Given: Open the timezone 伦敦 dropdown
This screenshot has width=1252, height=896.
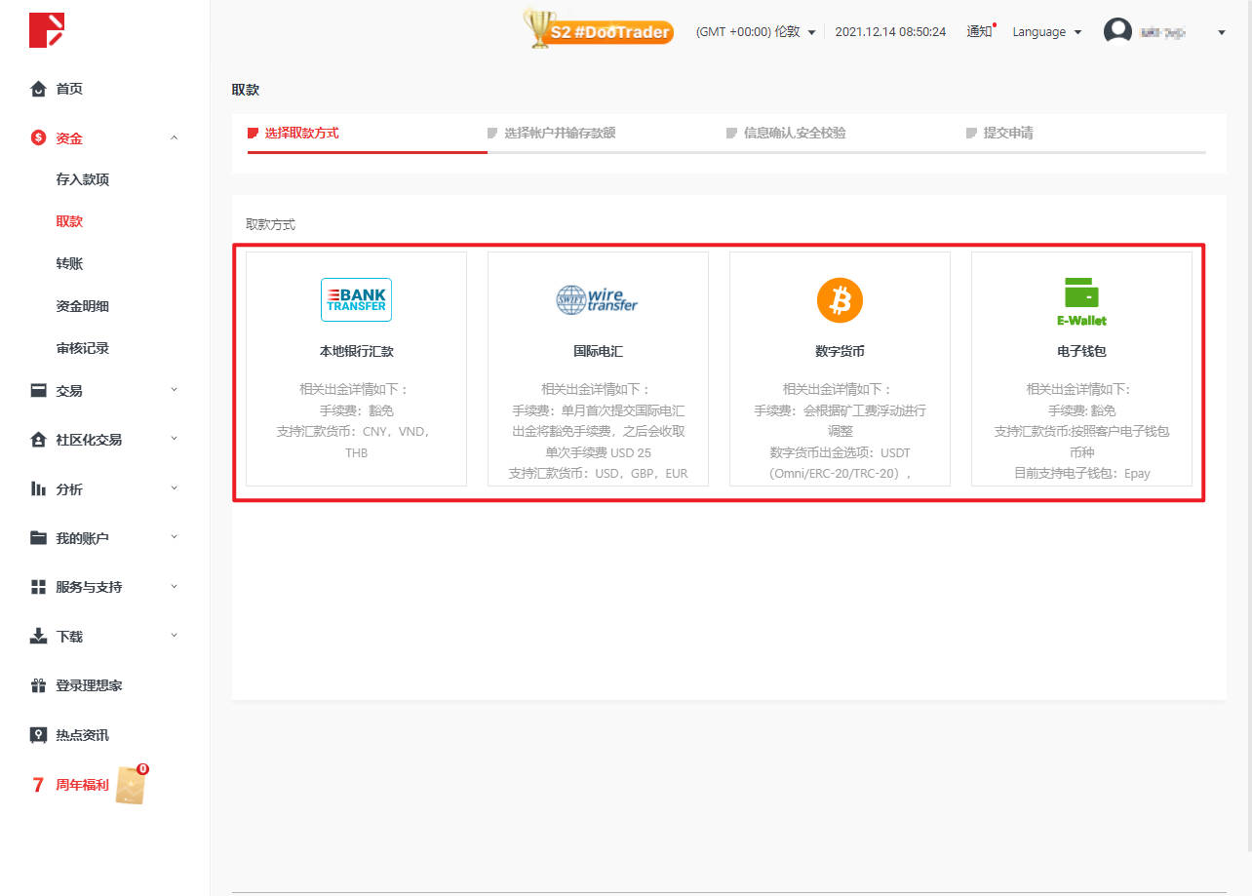Looking at the screenshot, I should pos(756,32).
